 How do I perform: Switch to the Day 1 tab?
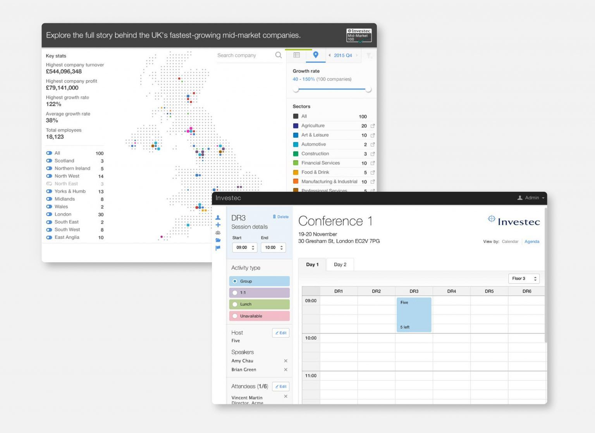pyautogui.click(x=312, y=265)
